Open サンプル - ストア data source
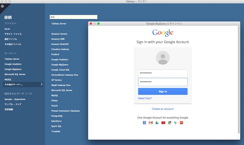The image size is (244, 145). tap(13, 105)
